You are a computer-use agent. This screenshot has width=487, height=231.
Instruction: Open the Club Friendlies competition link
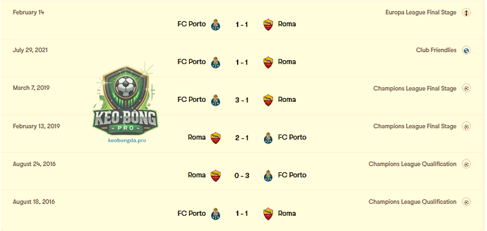436,50
